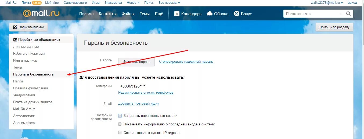Toggle «Показывать информацию о последнем входе» checkbox

coord(120,124)
